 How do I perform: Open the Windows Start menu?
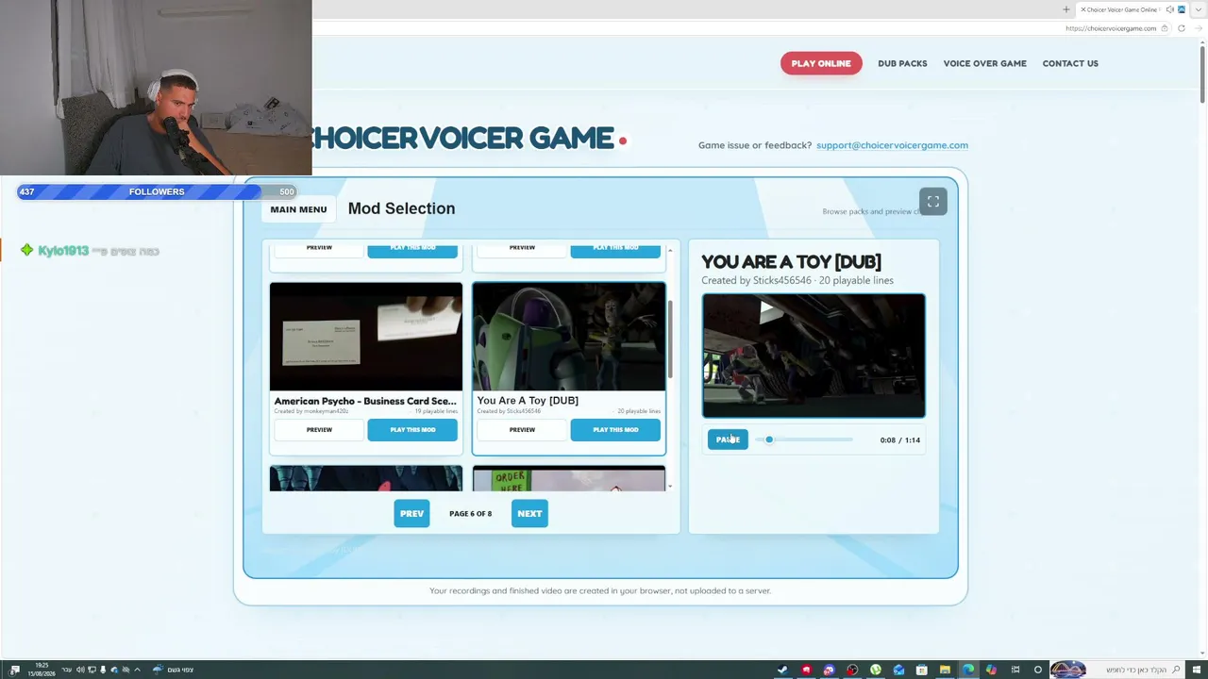tap(1197, 670)
